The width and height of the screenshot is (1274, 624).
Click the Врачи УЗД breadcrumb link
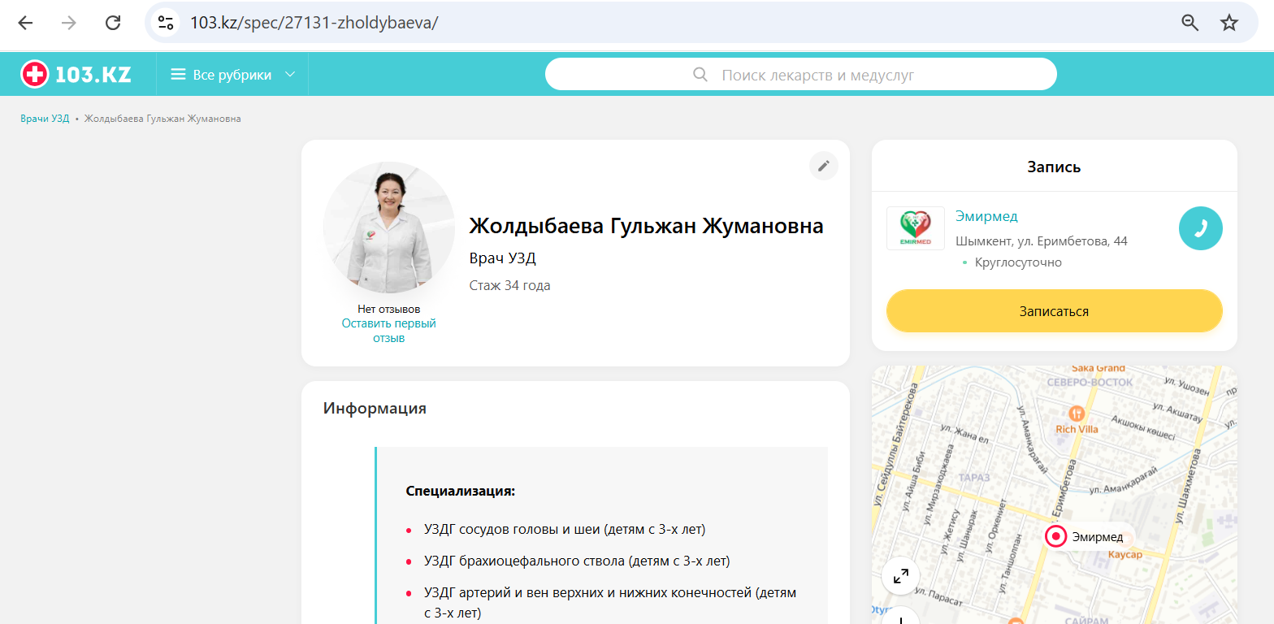pyautogui.click(x=45, y=119)
